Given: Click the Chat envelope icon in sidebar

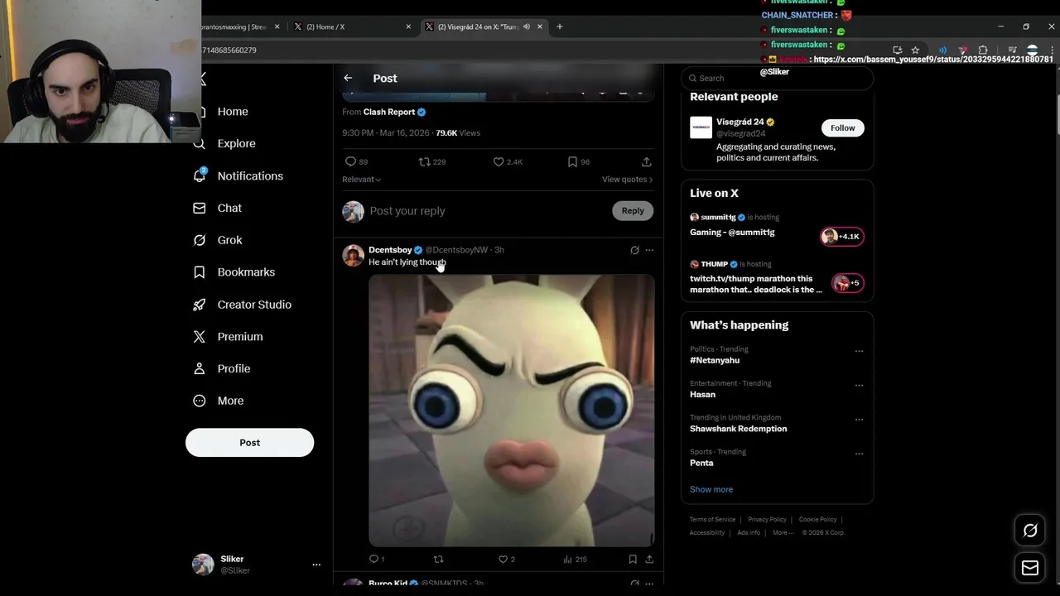Looking at the screenshot, I should coord(199,208).
